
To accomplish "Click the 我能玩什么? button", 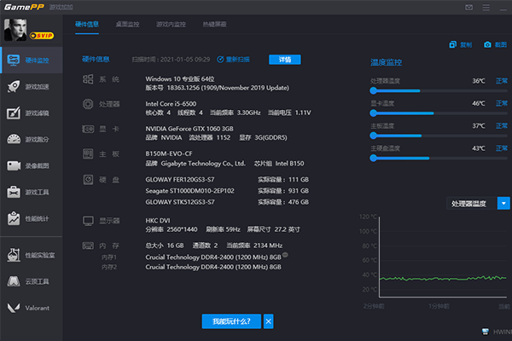I will tap(231, 321).
